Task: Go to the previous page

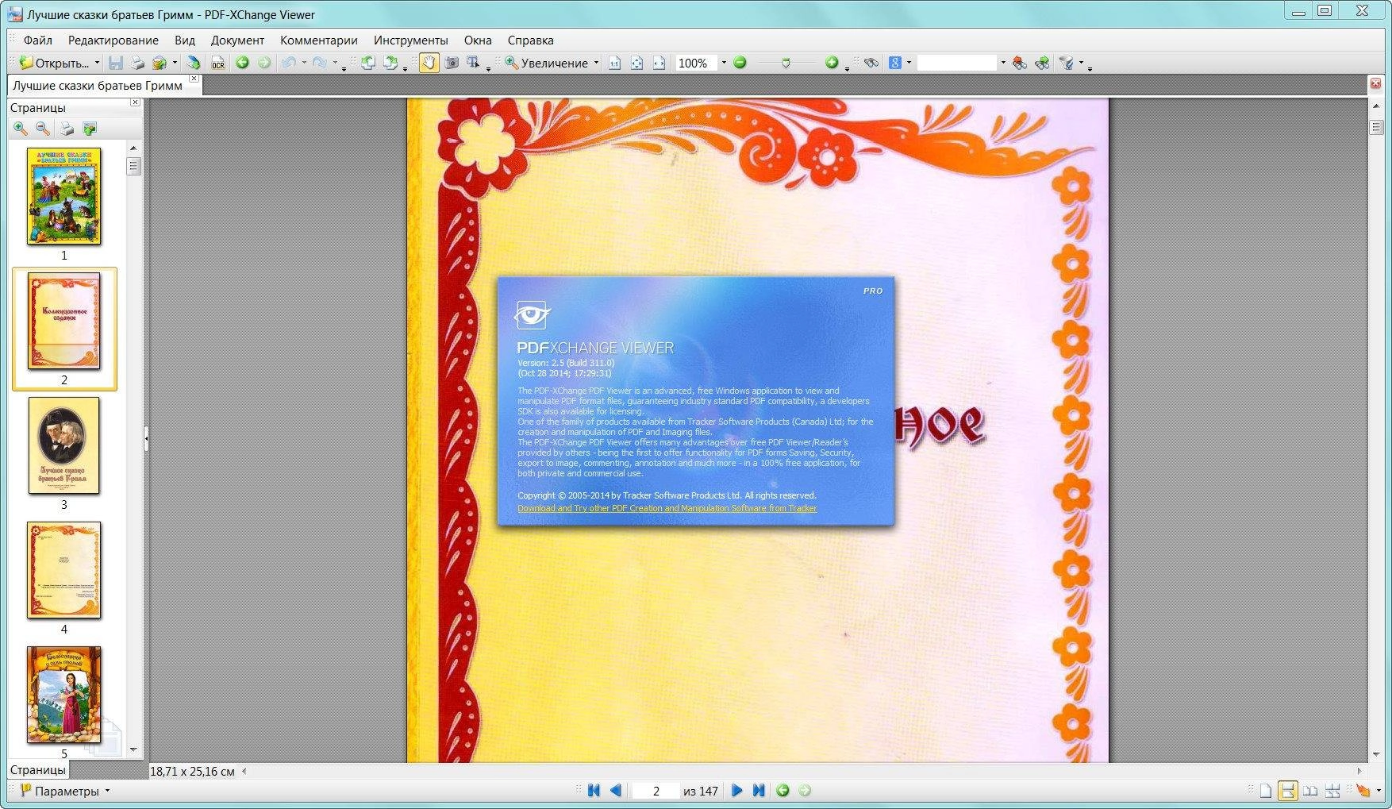Action: (x=616, y=790)
